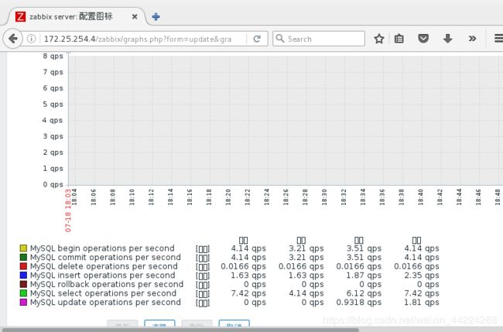Screen dimensions: 503x332
Task: Click the bright green swatch for MySQL select operations
Action: tap(23, 293)
